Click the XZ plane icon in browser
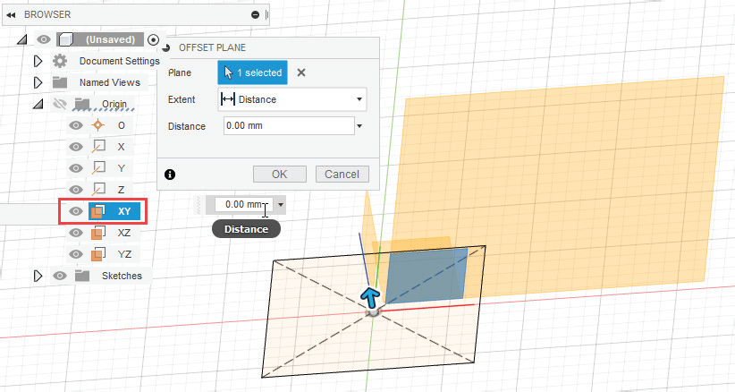The image size is (735, 392). pos(99,233)
